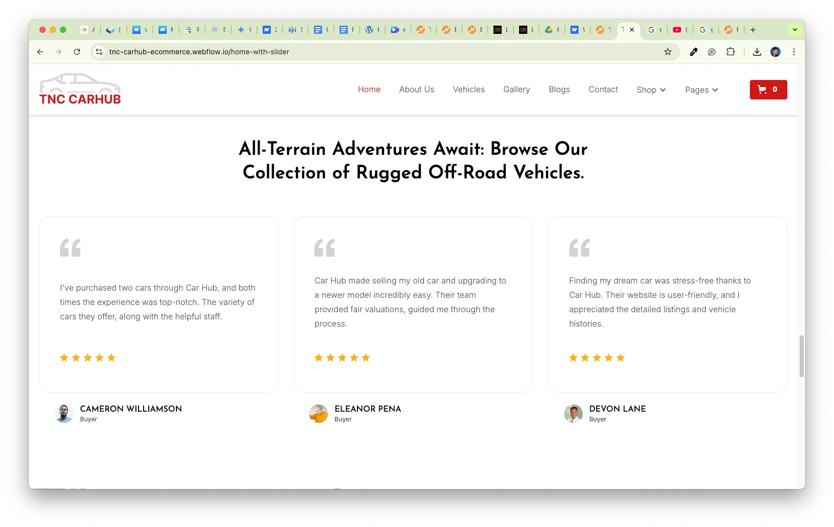Screen dimensions: 834x527
Task: Click the page vertical scrollbar thumb
Action: 801,356
